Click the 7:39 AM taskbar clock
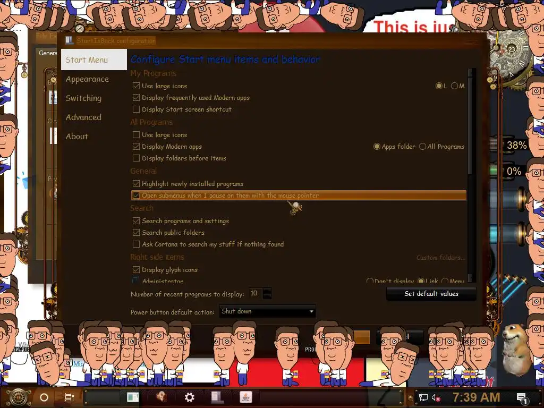Screen dimensions: 544x408 476,397
